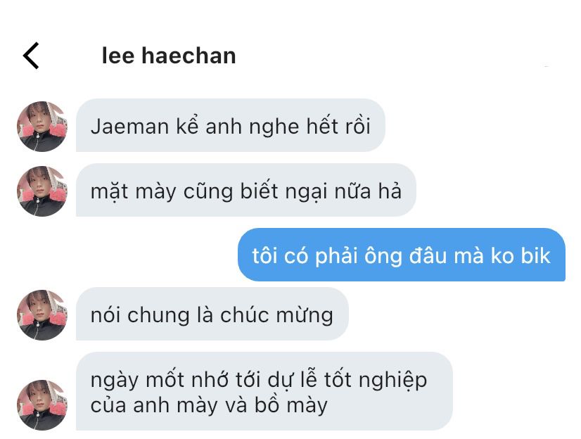Open lee haechan's profile from chat title

(169, 56)
